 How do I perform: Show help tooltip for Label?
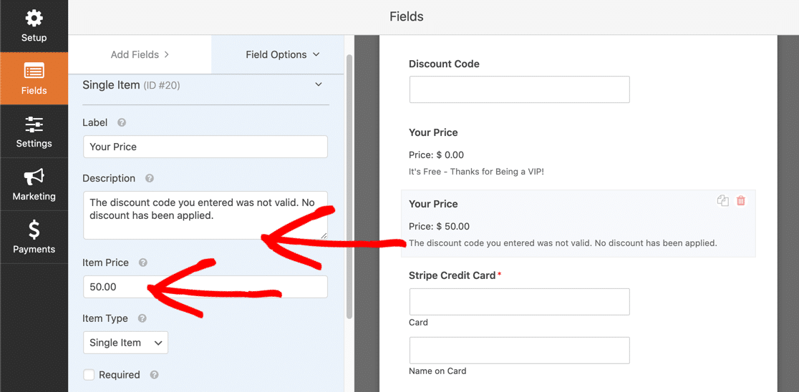[x=121, y=123]
